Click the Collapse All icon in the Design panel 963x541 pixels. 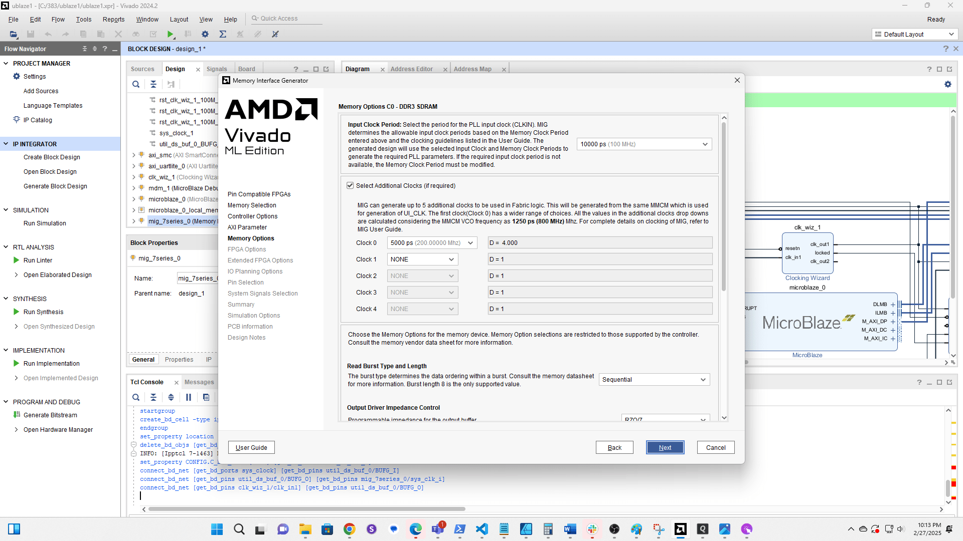click(153, 84)
